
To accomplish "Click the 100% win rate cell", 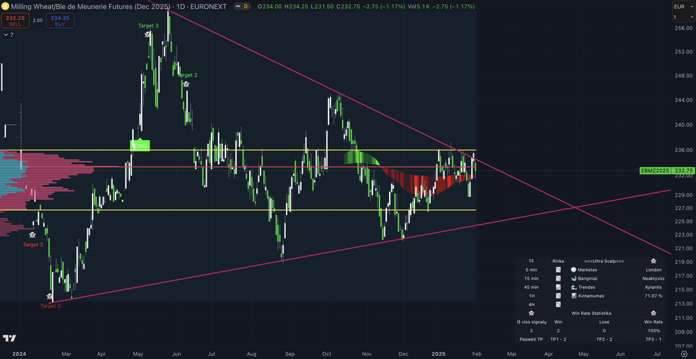I will pyautogui.click(x=654, y=330).
